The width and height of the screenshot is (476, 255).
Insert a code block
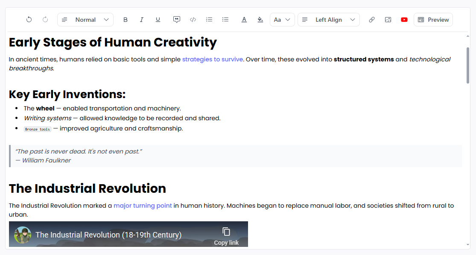point(193,19)
